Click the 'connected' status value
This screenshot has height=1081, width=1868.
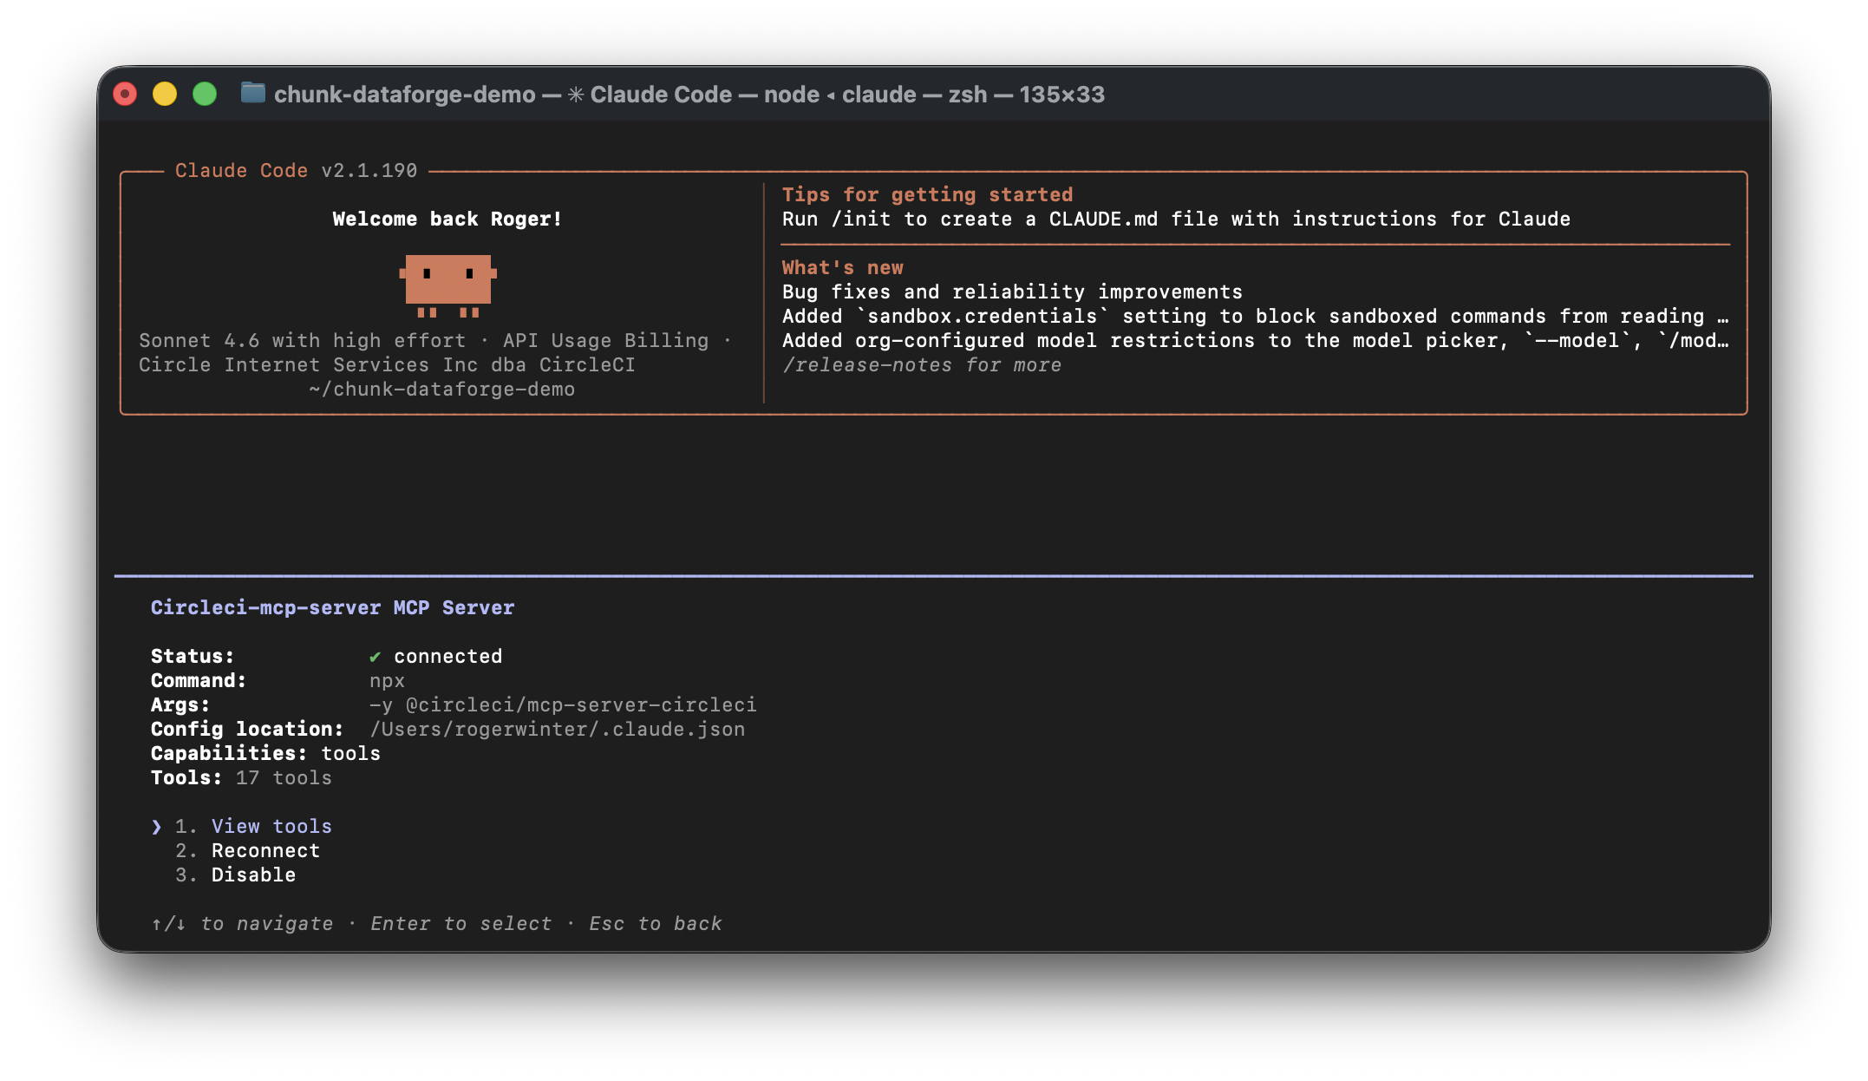(x=447, y=656)
